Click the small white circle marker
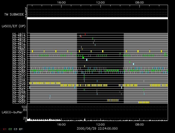This screenshot has width=175, height=133. (x=80, y=36)
